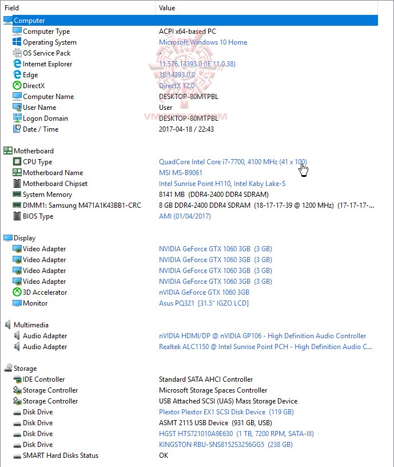Open the Plextor EX1 SCSI Disk Device link
This screenshot has width=394, height=467.
(226, 412)
